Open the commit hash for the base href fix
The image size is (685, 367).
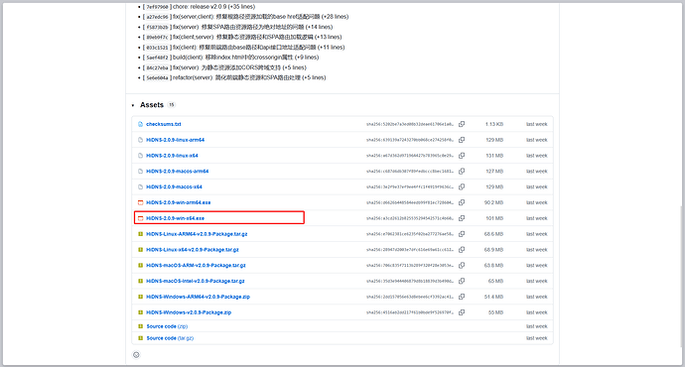[x=157, y=17]
